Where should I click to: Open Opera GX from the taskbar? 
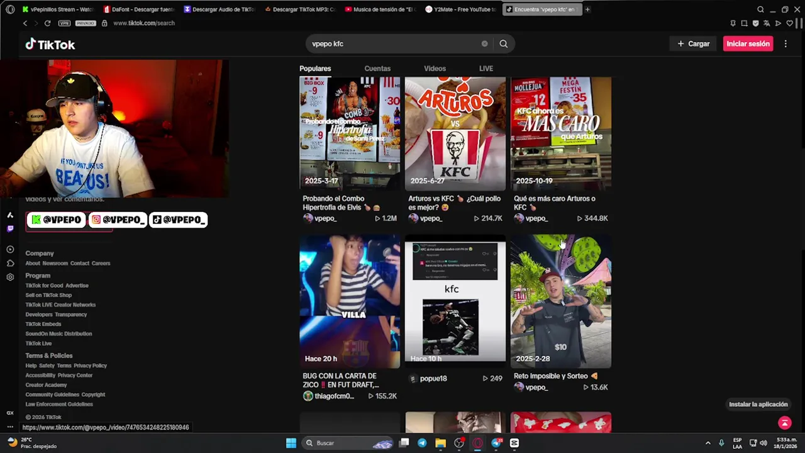pos(477,443)
